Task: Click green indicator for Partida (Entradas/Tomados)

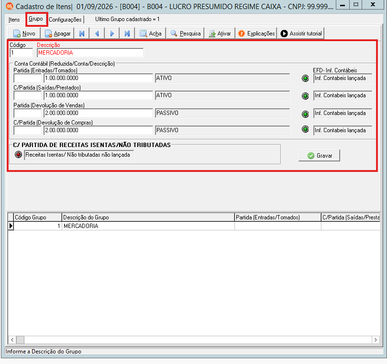Action: pos(305,79)
